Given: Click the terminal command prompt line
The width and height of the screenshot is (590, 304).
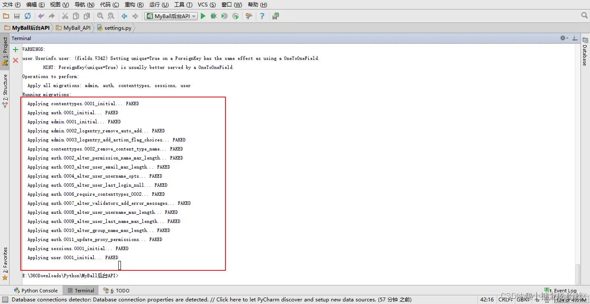Looking at the screenshot, I should point(70,276).
